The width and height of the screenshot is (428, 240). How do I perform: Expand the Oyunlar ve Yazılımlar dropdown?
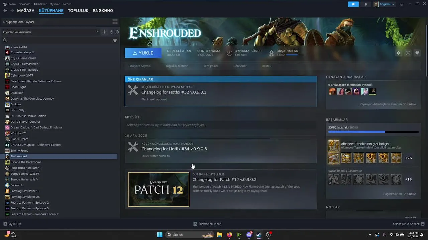(x=50, y=32)
